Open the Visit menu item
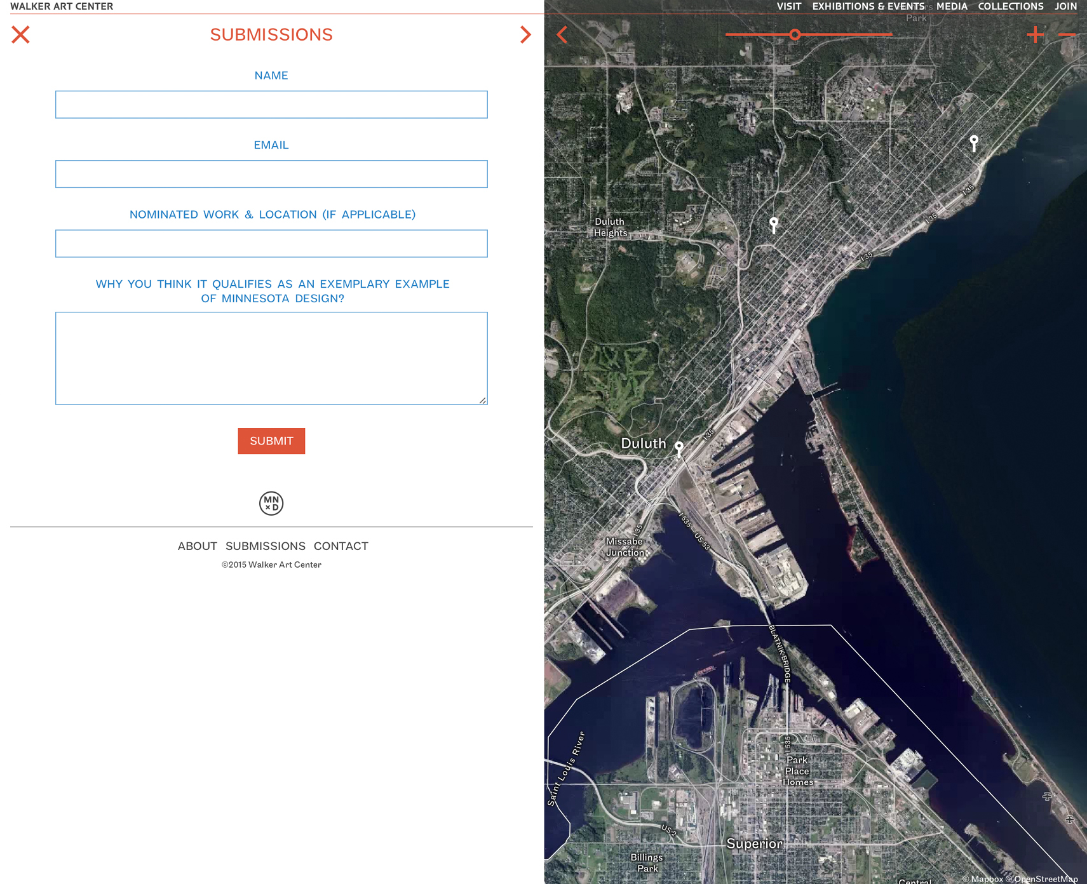The height and width of the screenshot is (884, 1087). pos(789,6)
